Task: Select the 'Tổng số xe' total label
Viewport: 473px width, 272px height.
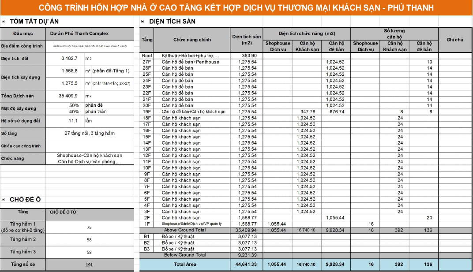Action: click(x=23, y=265)
